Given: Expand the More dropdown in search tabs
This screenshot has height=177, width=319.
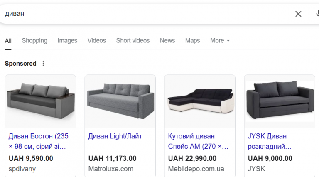Looking at the screenshot, I should point(220,40).
